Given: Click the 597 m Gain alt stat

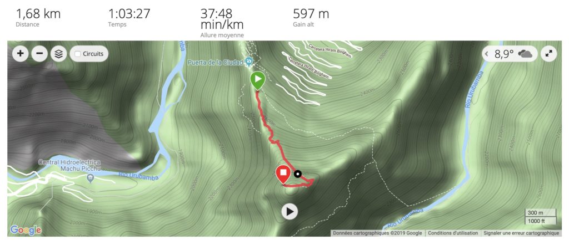Looking at the screenshot, I should click(x=311, y=14).
